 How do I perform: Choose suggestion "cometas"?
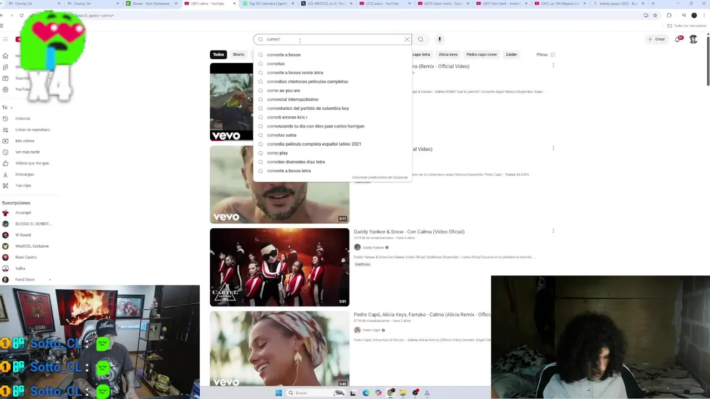click(x=333, y=64)
